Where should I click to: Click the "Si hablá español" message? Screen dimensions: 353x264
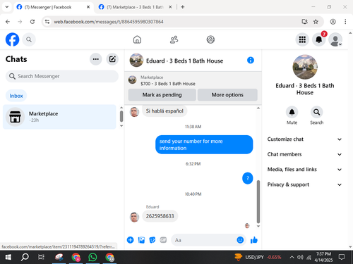[164, 111]
